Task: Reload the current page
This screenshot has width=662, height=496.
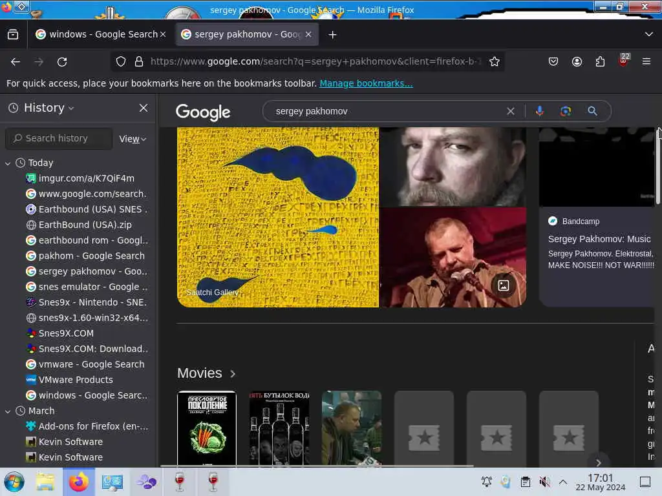Action: click(62, 62)
